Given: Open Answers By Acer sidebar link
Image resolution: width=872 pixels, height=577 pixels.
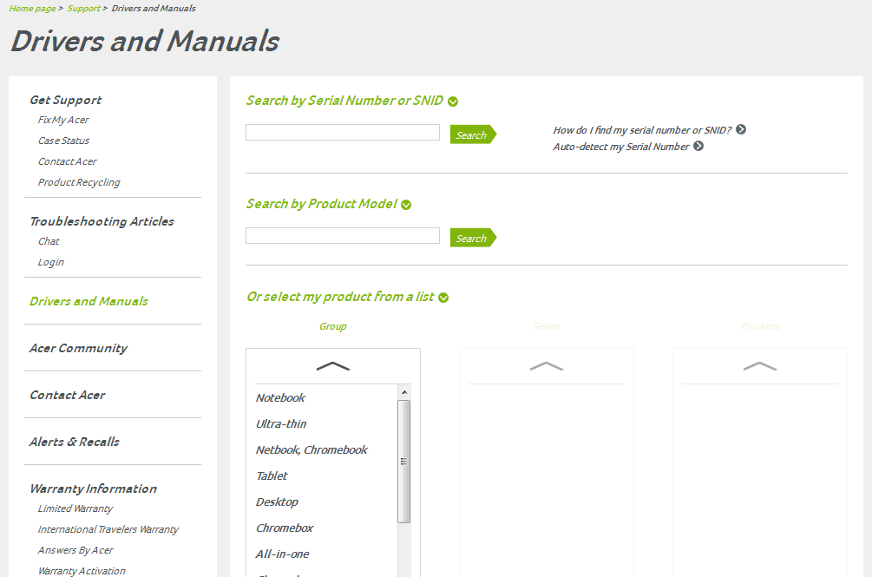Looking at the screenshot, I should [x=75, y=550].
